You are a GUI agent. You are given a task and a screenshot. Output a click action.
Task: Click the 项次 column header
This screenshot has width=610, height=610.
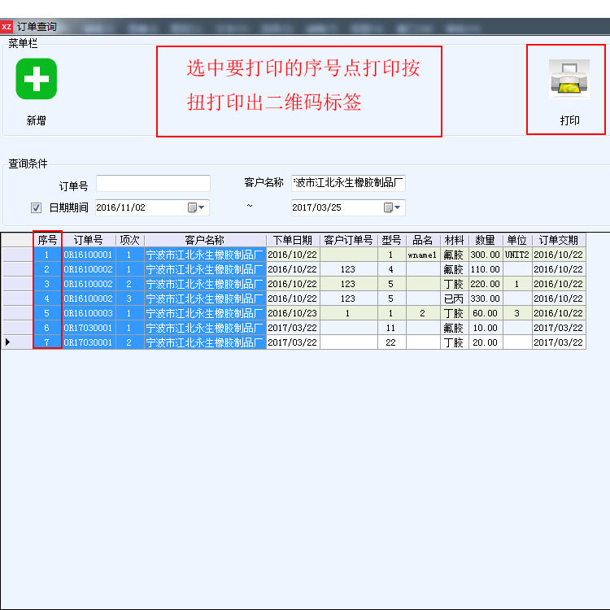[129, 240]
